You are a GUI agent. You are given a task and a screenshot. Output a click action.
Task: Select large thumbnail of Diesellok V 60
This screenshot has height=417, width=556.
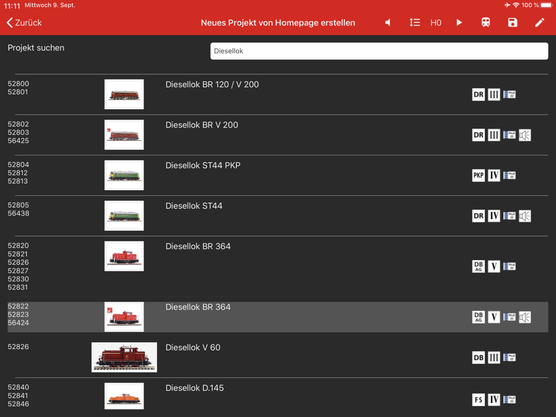(x=124, y=357)
